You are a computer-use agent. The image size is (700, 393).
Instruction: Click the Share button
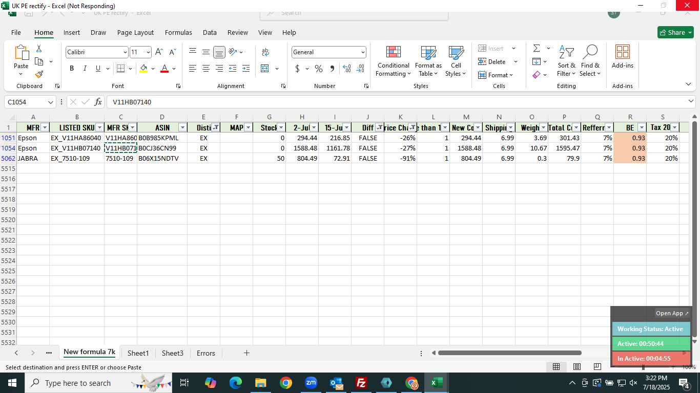(x=675, y=32)
